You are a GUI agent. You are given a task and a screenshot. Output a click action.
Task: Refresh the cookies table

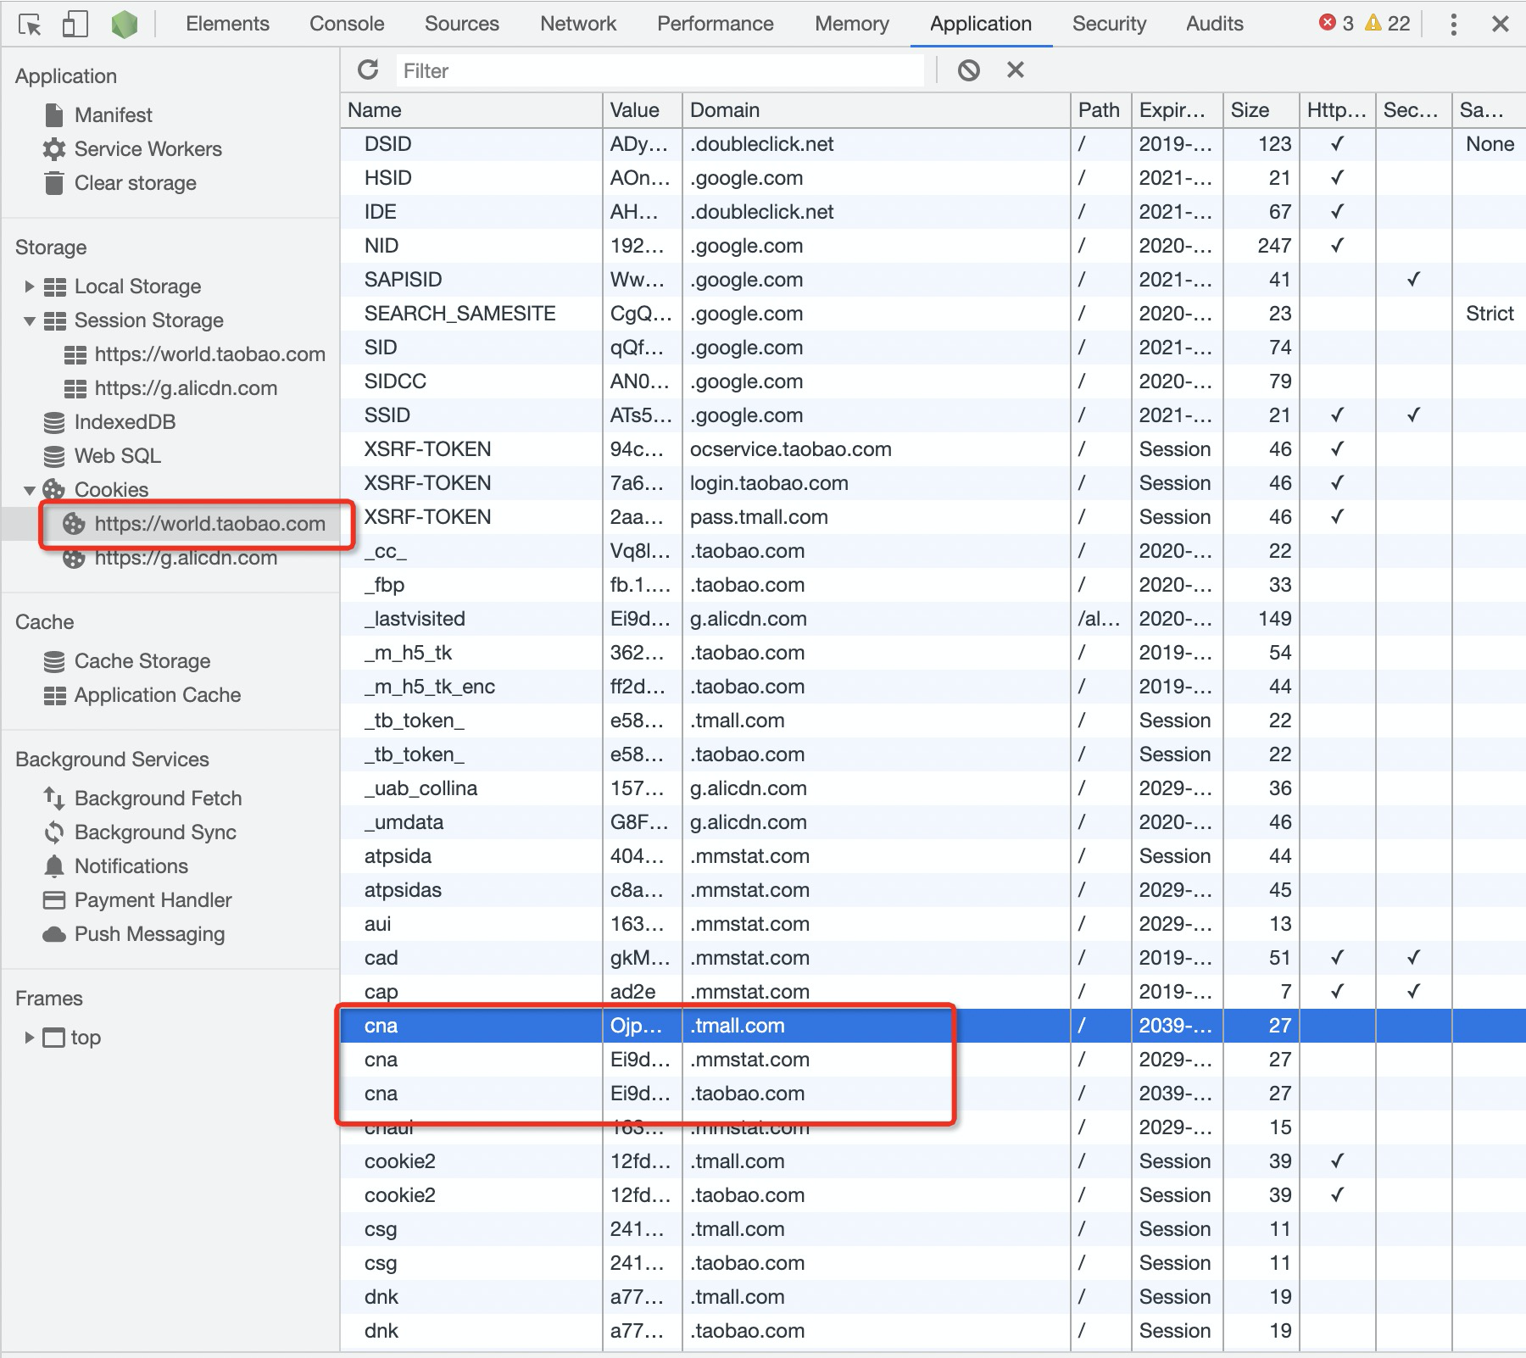(368, 70)
